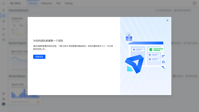Image resolution: width=199 pixels, height=112 pixels.
Task: Click the 新建项目 button
Action: [x=39, y=57]
